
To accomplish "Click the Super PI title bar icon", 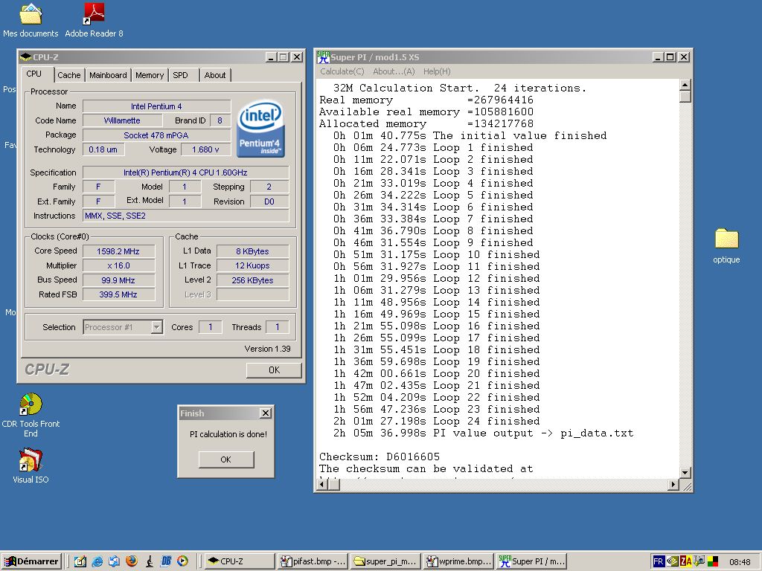I will (323, 57).
